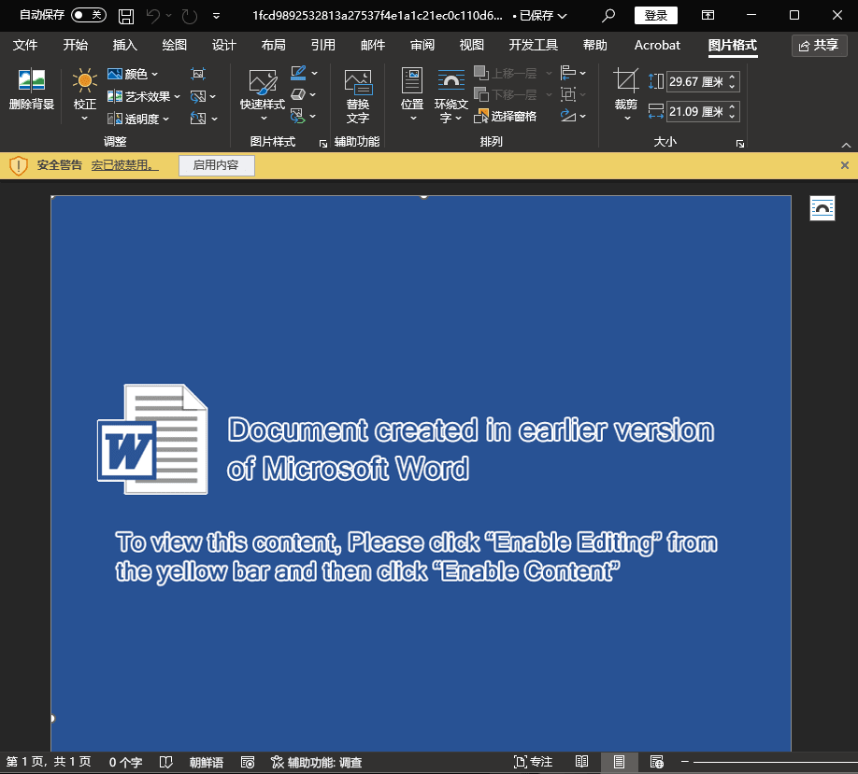Screen dimensions: 858x774
Task: Click the proofing book icon in status bar
Action: click(x=165, y=762)
